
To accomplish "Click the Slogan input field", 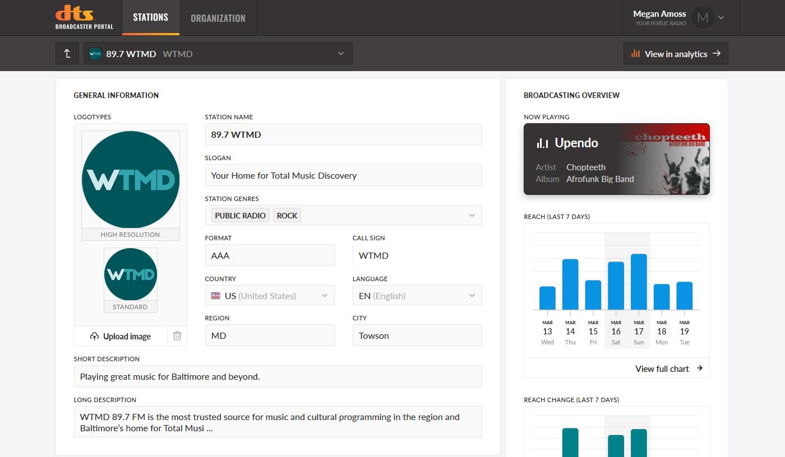I will coord(343,175).
